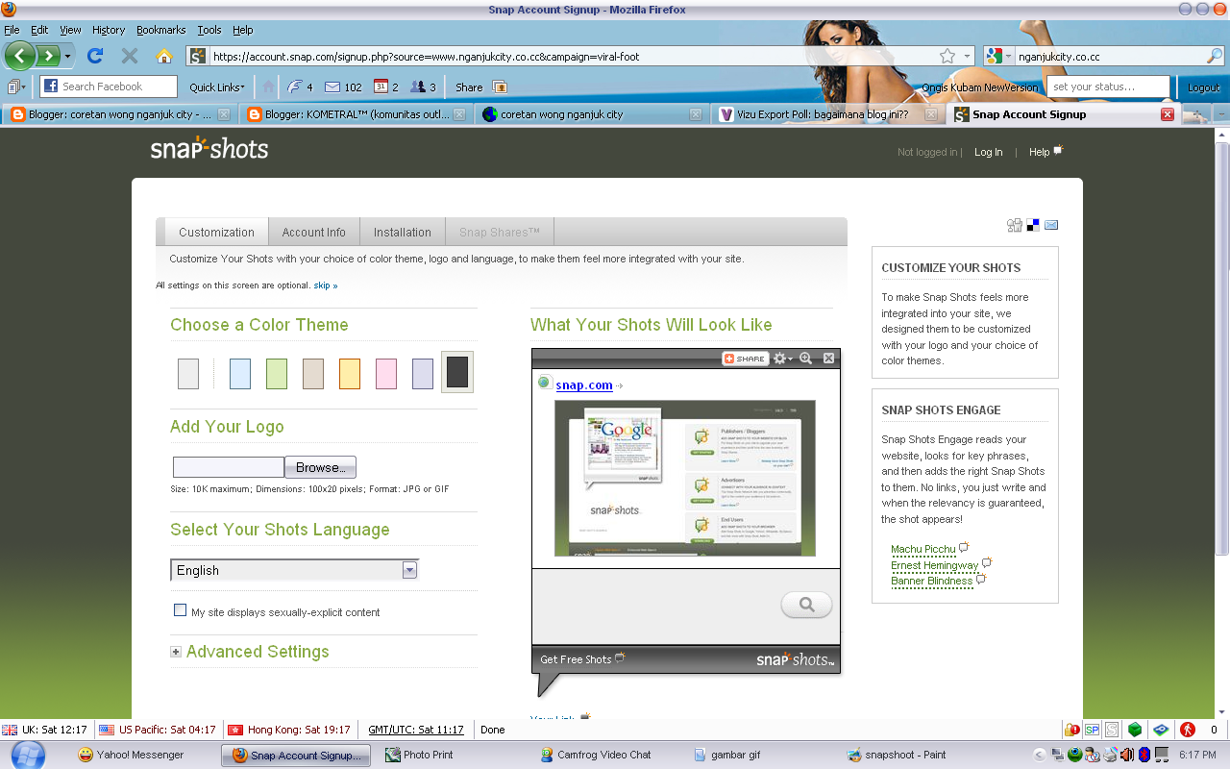Click the del.icio.us bookmark icon above the sidebar
Image resolution: width=1230 pixels, height=769 pixels.
(1033, 225)
